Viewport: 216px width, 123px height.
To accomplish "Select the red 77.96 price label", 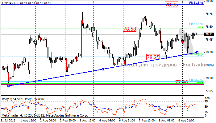I will click(x=181, y=82).
